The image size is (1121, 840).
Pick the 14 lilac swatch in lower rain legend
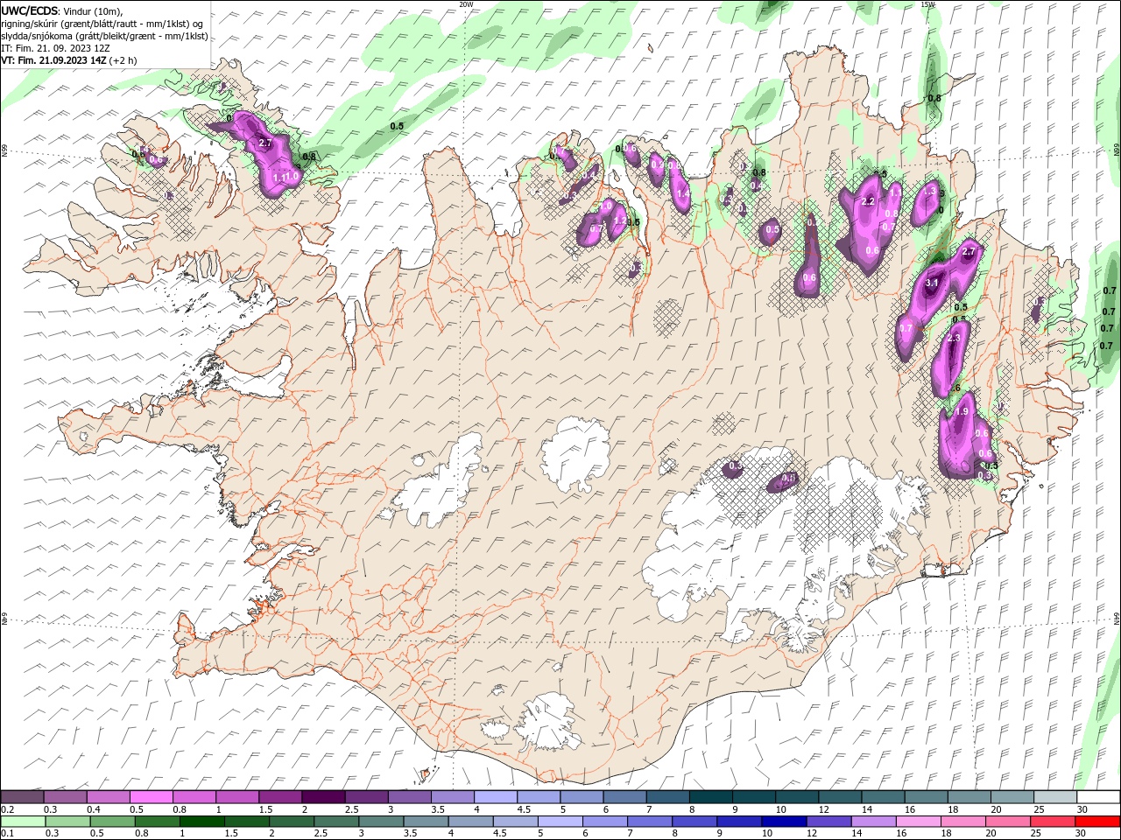click(874, 821)
